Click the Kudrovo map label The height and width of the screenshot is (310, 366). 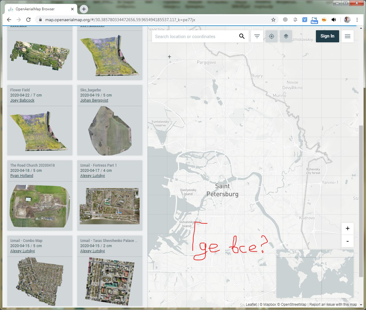307,218
